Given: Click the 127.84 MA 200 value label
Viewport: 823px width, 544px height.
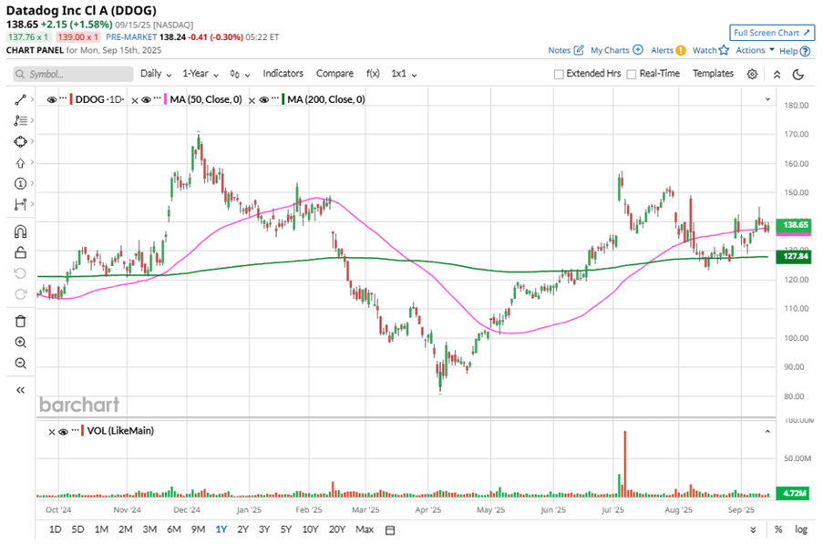Looking at the screenshot, I should tap(795, 257).
